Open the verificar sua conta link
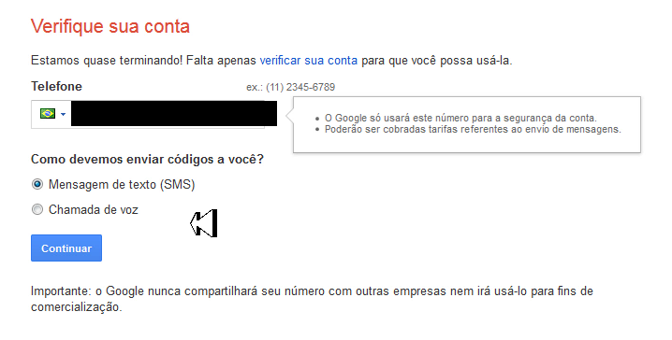The height and width of the screenshot is (340, 672). coord(309,61)
